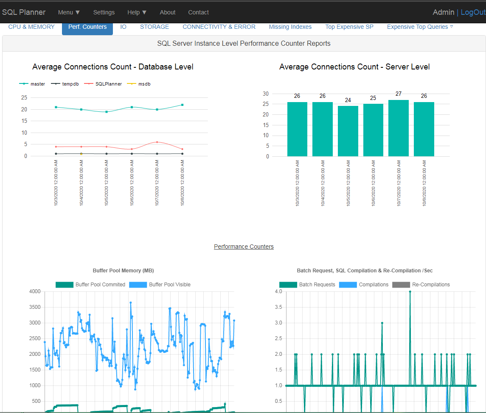Click the About menu item
Viewport: 486px width, 413px height.
tap(167, 12)
